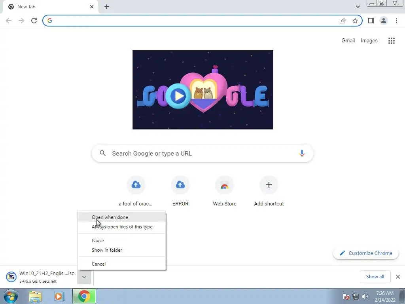Close the downloads bar
The height and width of the screenshot is (304, 405).
(x=398, y=277)
